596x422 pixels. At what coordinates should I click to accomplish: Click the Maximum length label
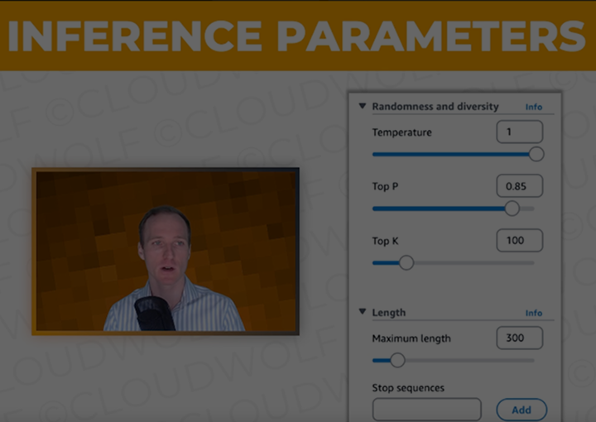pyautogui.click(x=411, y=338)
